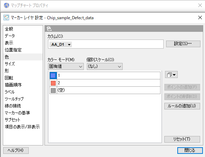Click the red color swatch for value 2
This screenshot has height=157, width=205.
[53, 83]
